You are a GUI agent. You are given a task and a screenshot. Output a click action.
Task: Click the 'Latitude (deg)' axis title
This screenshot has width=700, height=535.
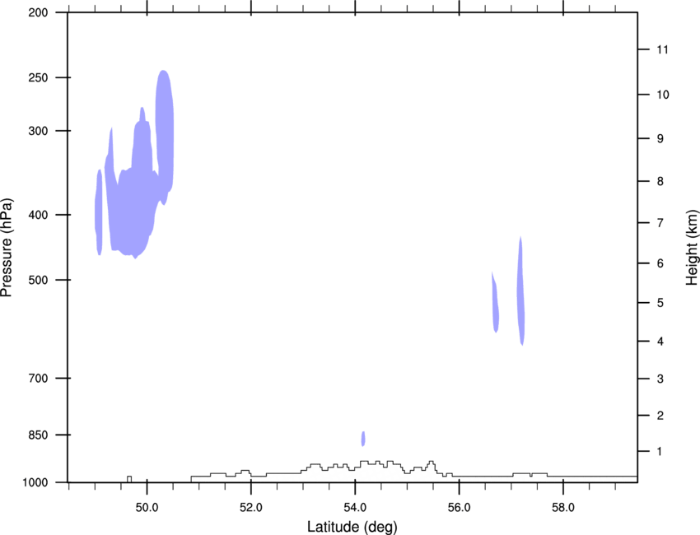coord(352,527)
